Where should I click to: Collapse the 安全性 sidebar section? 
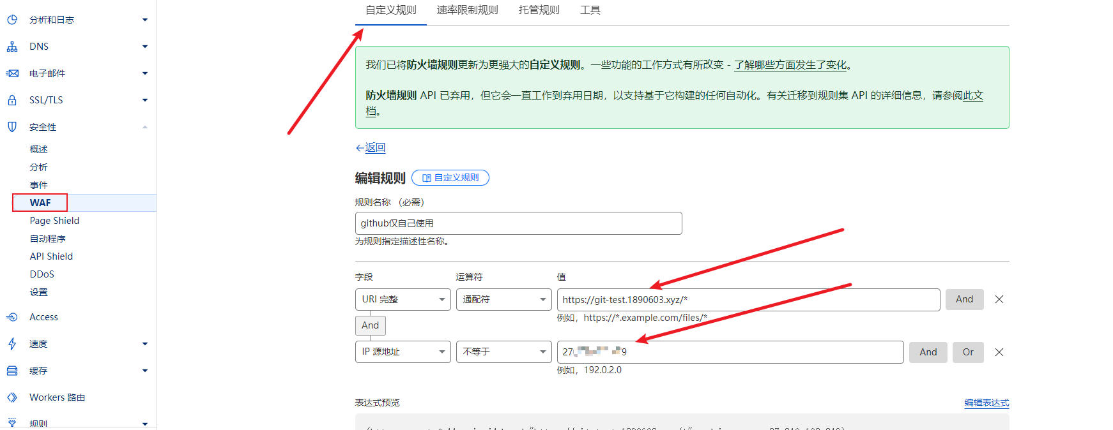click(x=145, y=127)
